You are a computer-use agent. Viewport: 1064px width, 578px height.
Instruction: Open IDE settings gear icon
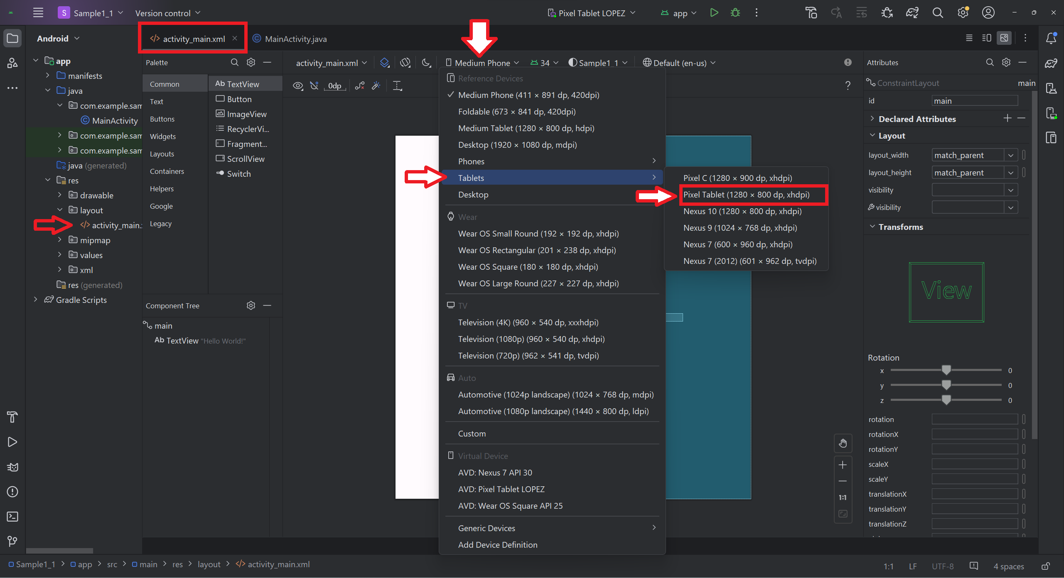click(963, 13)
